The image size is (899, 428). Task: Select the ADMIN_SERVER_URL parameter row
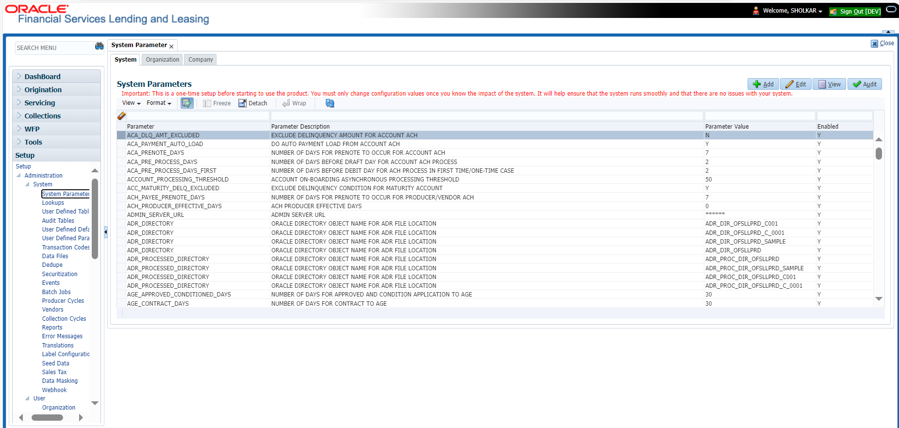(x=495, y=215)
